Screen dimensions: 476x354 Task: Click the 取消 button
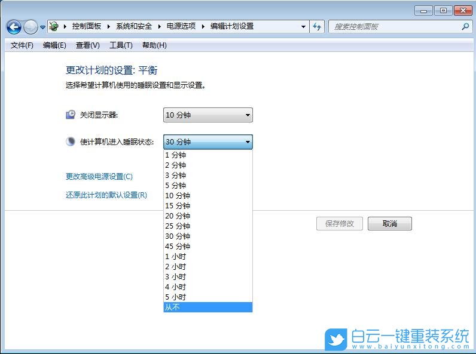(x=390, y=224)
